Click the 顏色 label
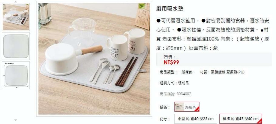 click(165, 107)
